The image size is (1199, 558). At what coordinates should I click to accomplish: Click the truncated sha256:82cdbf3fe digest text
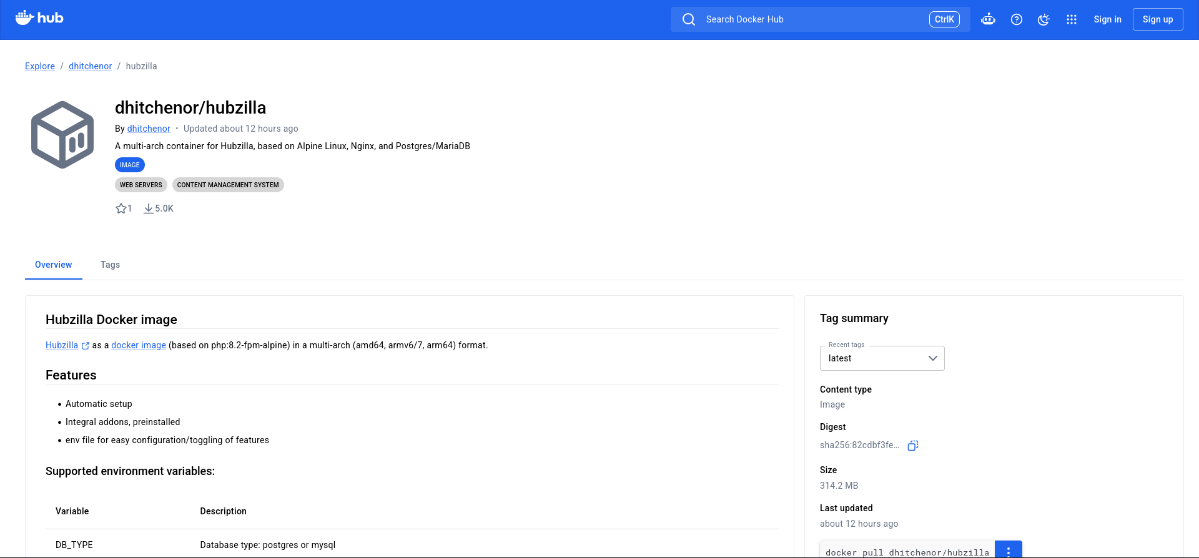point(860,445)
